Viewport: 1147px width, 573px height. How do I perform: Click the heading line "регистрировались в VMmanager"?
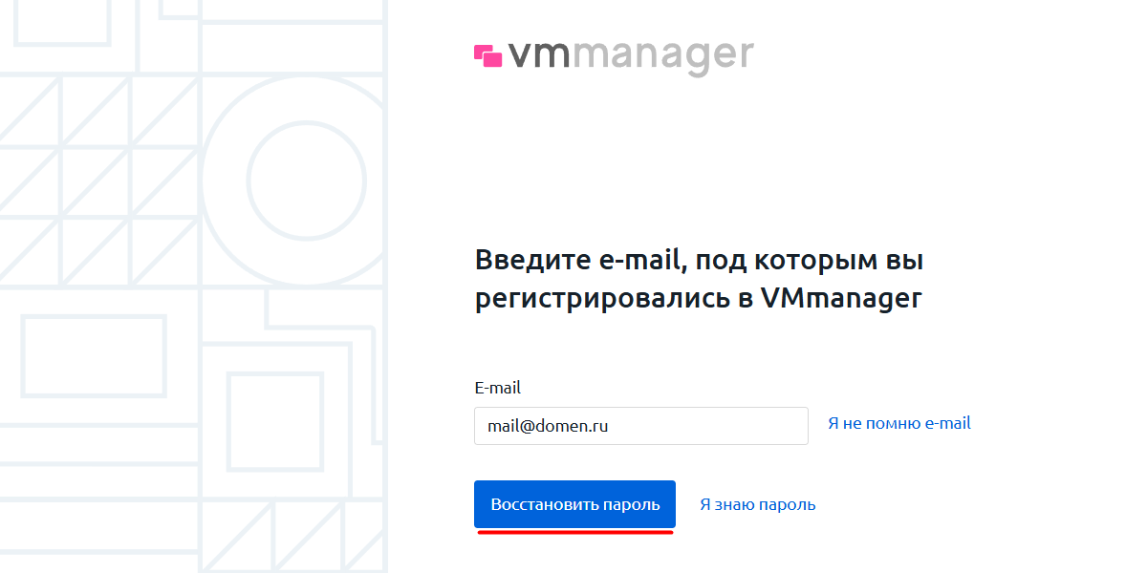point(699,298)
